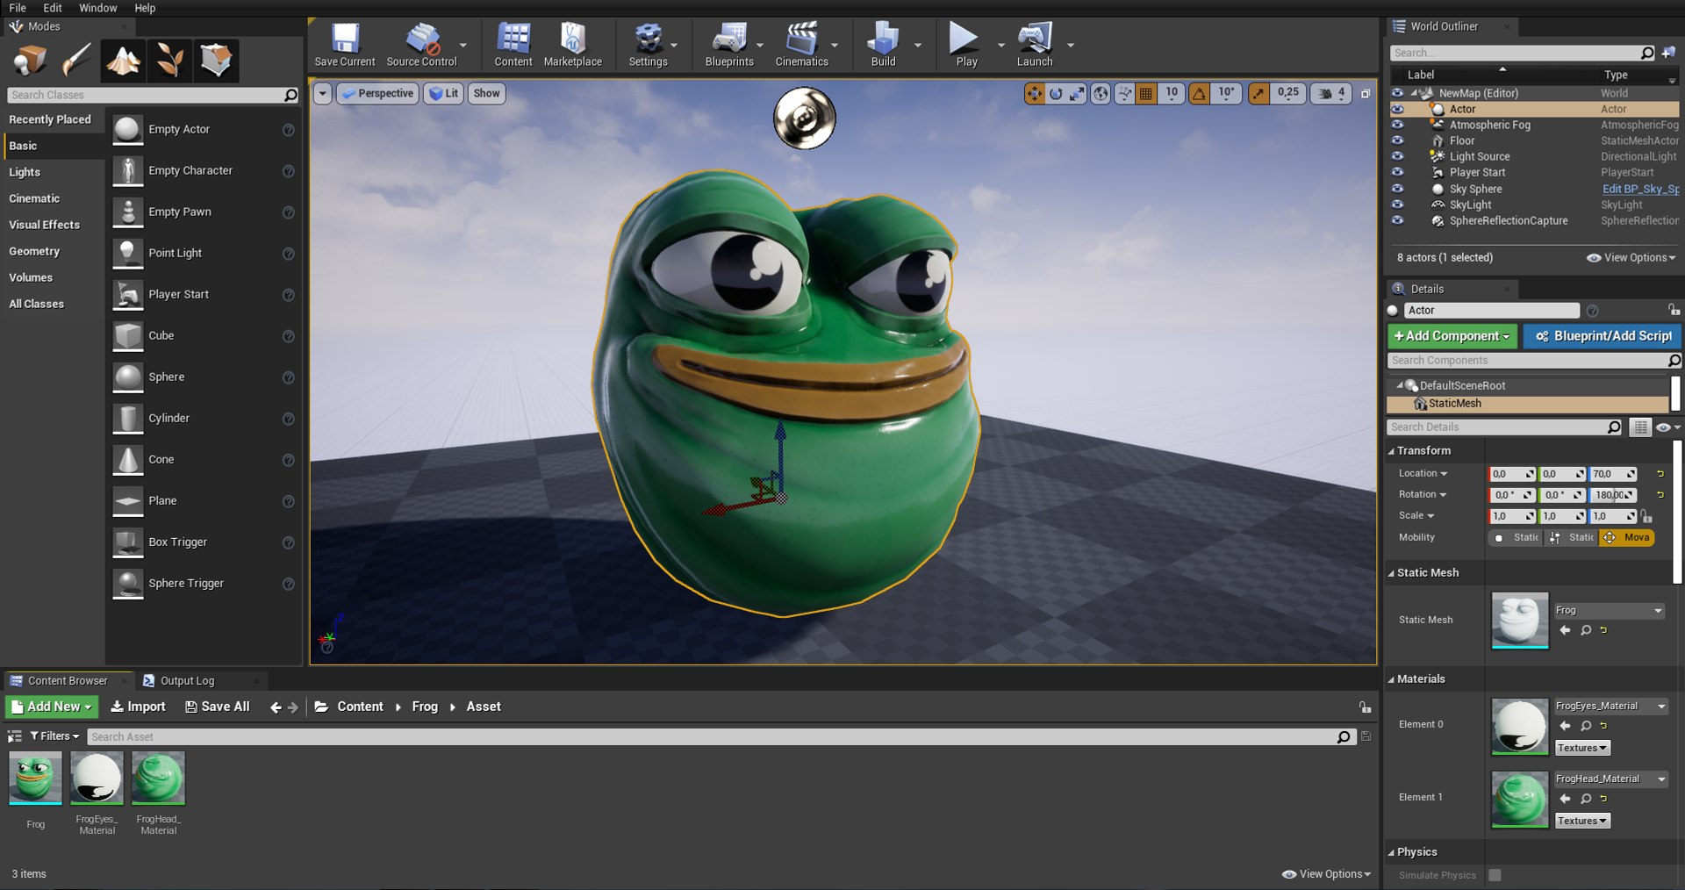This screenshot has width=1685, height=890.
Task: Select the Paint mode brush icon
Action: pos(76,61)
